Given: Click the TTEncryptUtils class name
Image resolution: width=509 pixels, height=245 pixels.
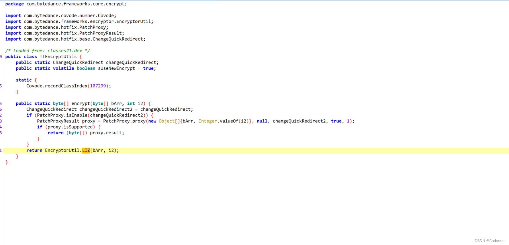Looking at the screenshot, I should click(58, 57).
